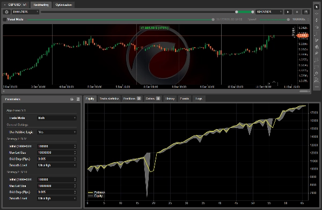The width and height of the screenshot is (322, 210).
Task: Open the Strategy 1 BUY Smooth Level dropdown
Action: point(57,165)
